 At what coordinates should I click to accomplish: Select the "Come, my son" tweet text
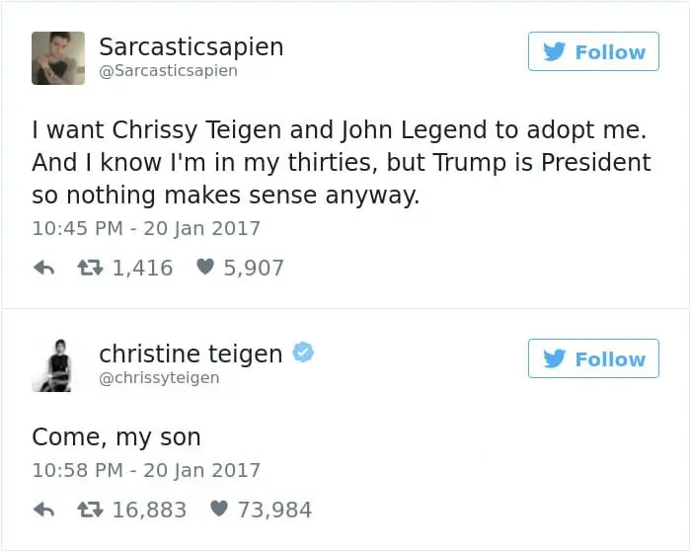[116, 436]
